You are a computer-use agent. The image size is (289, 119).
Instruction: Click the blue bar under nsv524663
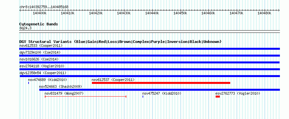pyautogui.click(x=160, y=90)
